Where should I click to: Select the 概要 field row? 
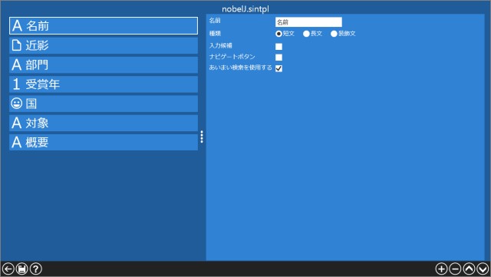[x=104, y=143]
